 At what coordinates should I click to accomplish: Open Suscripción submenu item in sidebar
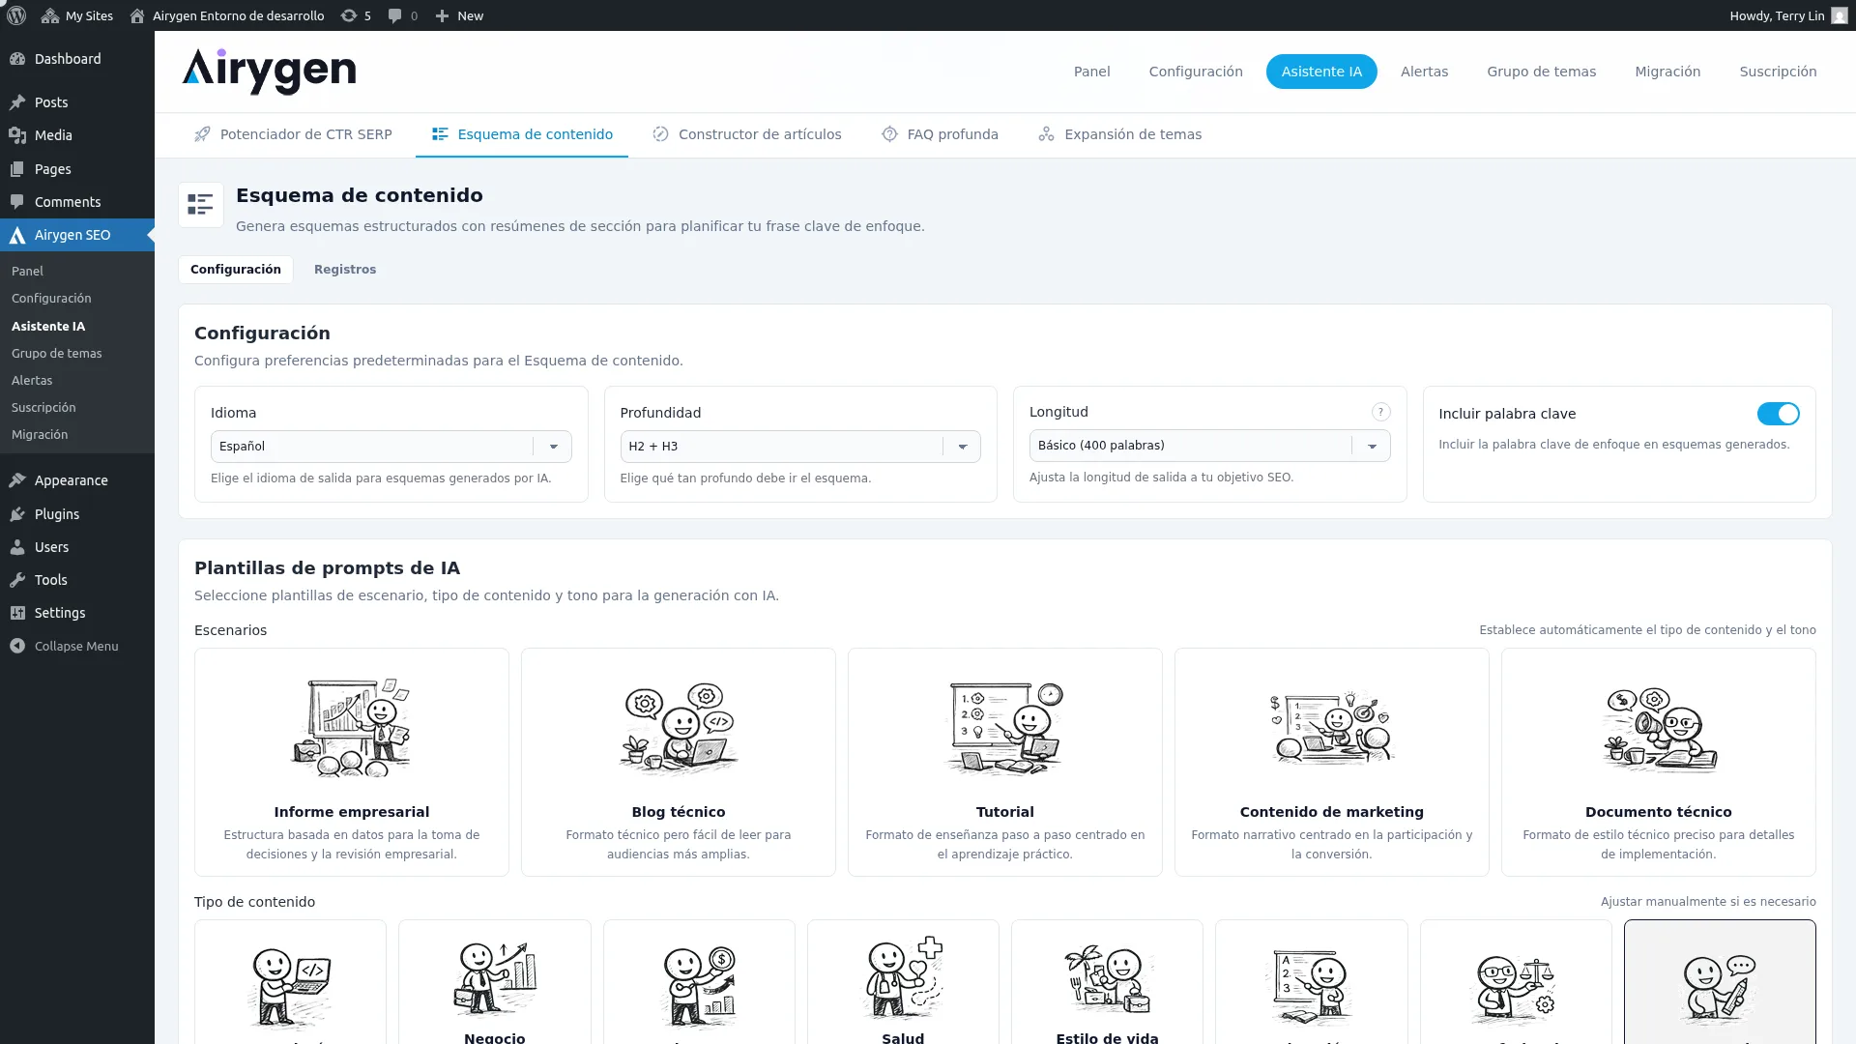click(43, 407)
